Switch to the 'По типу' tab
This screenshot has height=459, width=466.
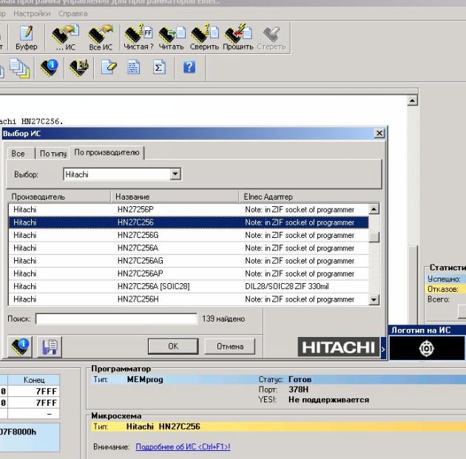tap(53, 153)
